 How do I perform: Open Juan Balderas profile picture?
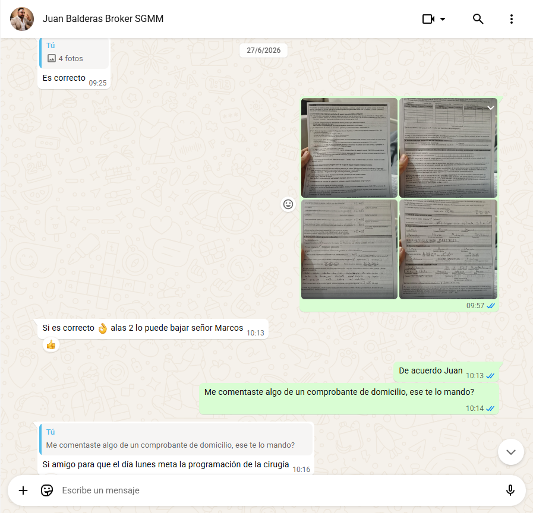point(22,19)
